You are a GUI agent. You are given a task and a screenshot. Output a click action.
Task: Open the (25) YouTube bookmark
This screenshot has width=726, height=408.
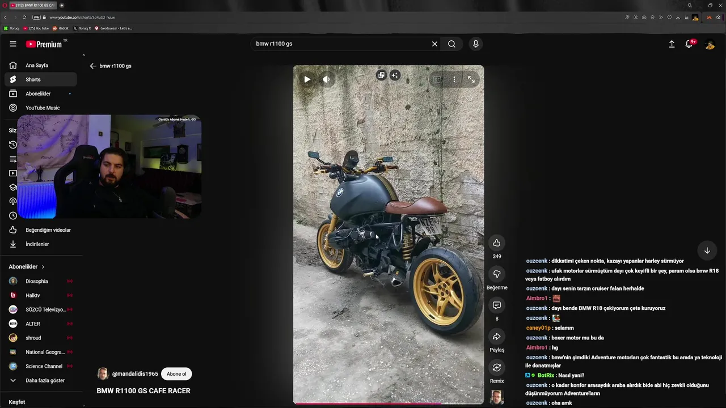coord(36,28)
